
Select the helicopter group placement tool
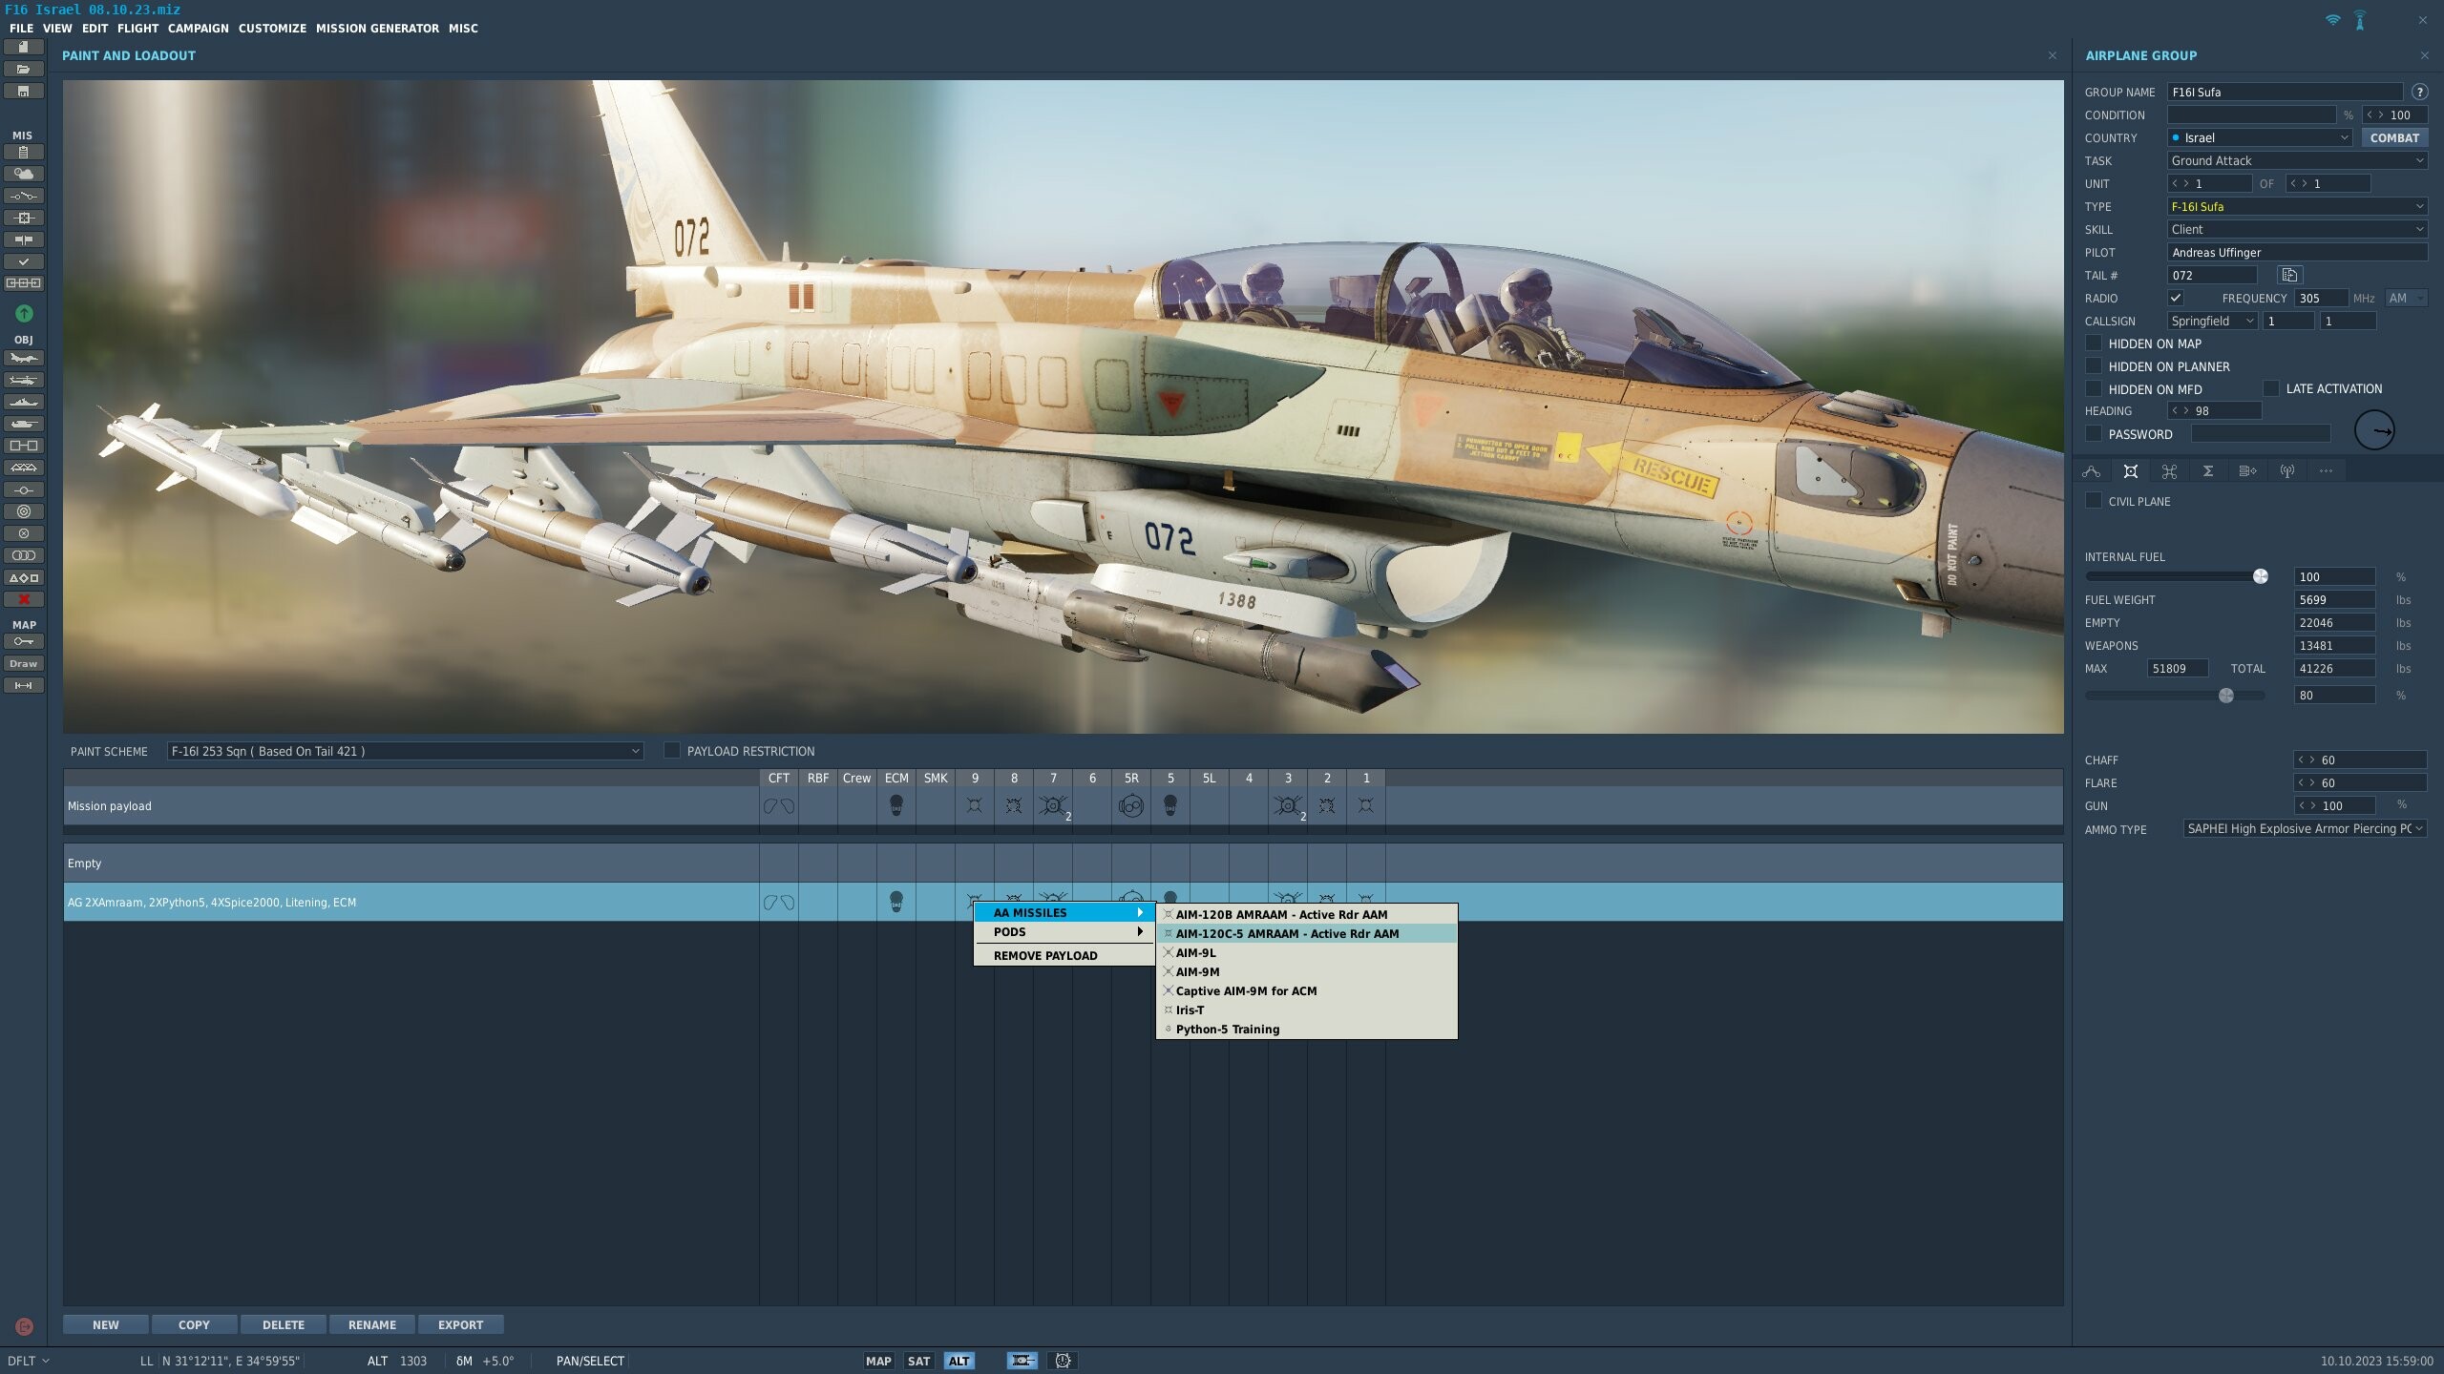(x=24, y=380)
